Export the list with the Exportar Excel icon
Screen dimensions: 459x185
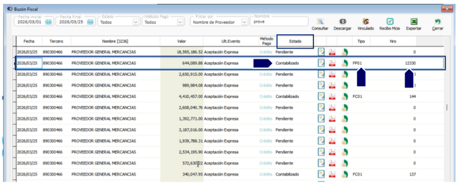(414, 22)
